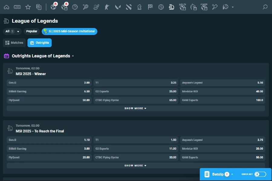This screenshot has height=181, width=272.
Task: Switch to the Matches tab
Action: [14, 43]
